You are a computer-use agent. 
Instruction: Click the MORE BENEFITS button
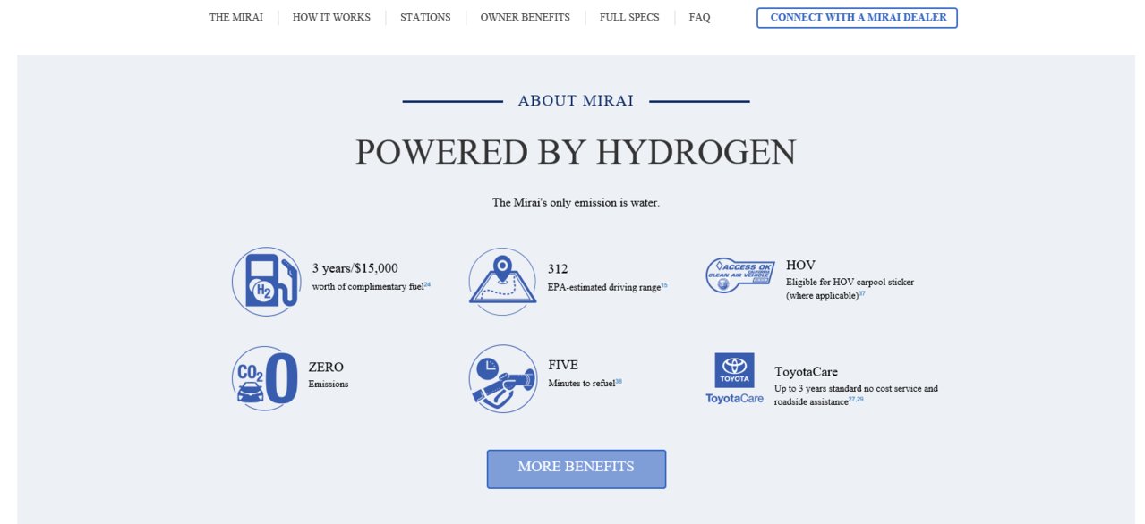[577, 469]
